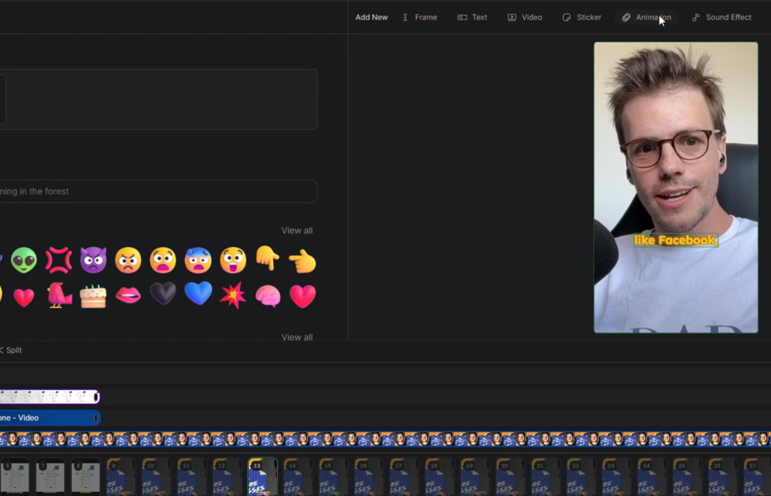Pick the green alien emoji sticker
Viewport: 771px width, 496px height.
pos(24,261)
